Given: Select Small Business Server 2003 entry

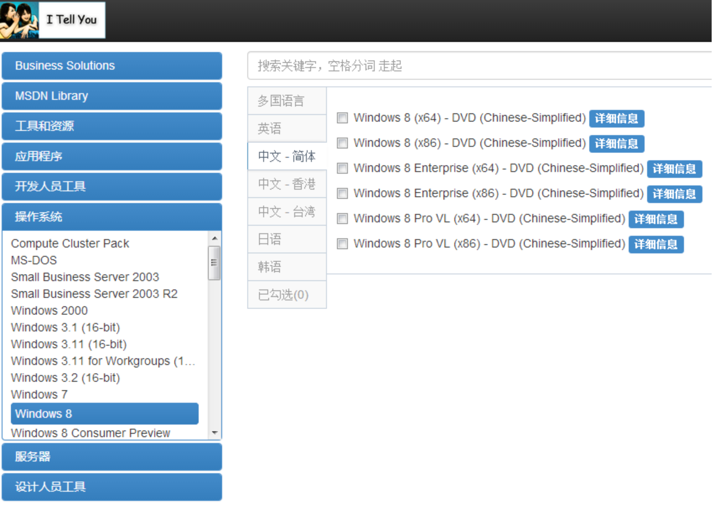Looking at the screenshot, I should click(x=85, y=277).
